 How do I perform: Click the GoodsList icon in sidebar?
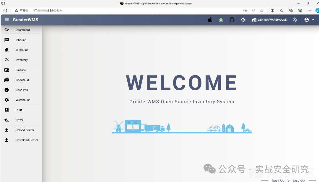(7, 80)
